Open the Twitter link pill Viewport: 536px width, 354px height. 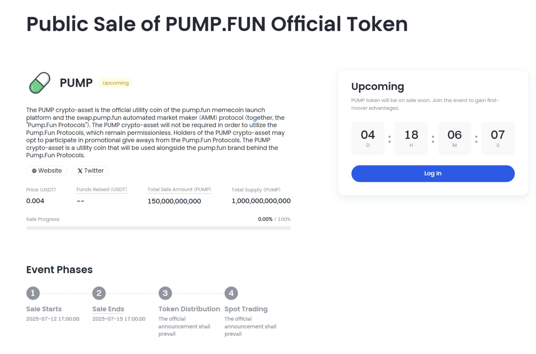click(91, 171)
